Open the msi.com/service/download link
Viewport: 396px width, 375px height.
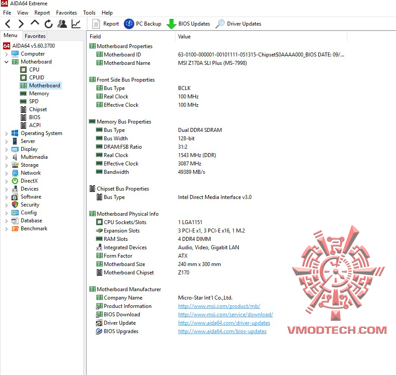pos(225,315)
